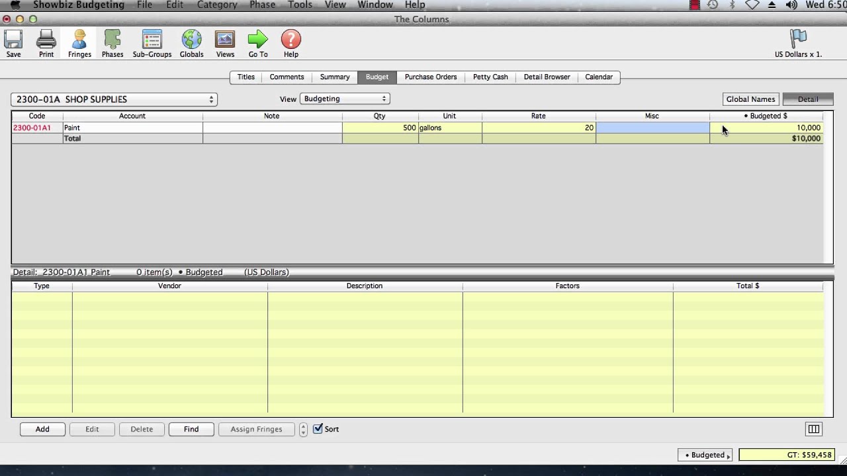
Task: Open the Phases puzzle icon
Action: [112, 43]
